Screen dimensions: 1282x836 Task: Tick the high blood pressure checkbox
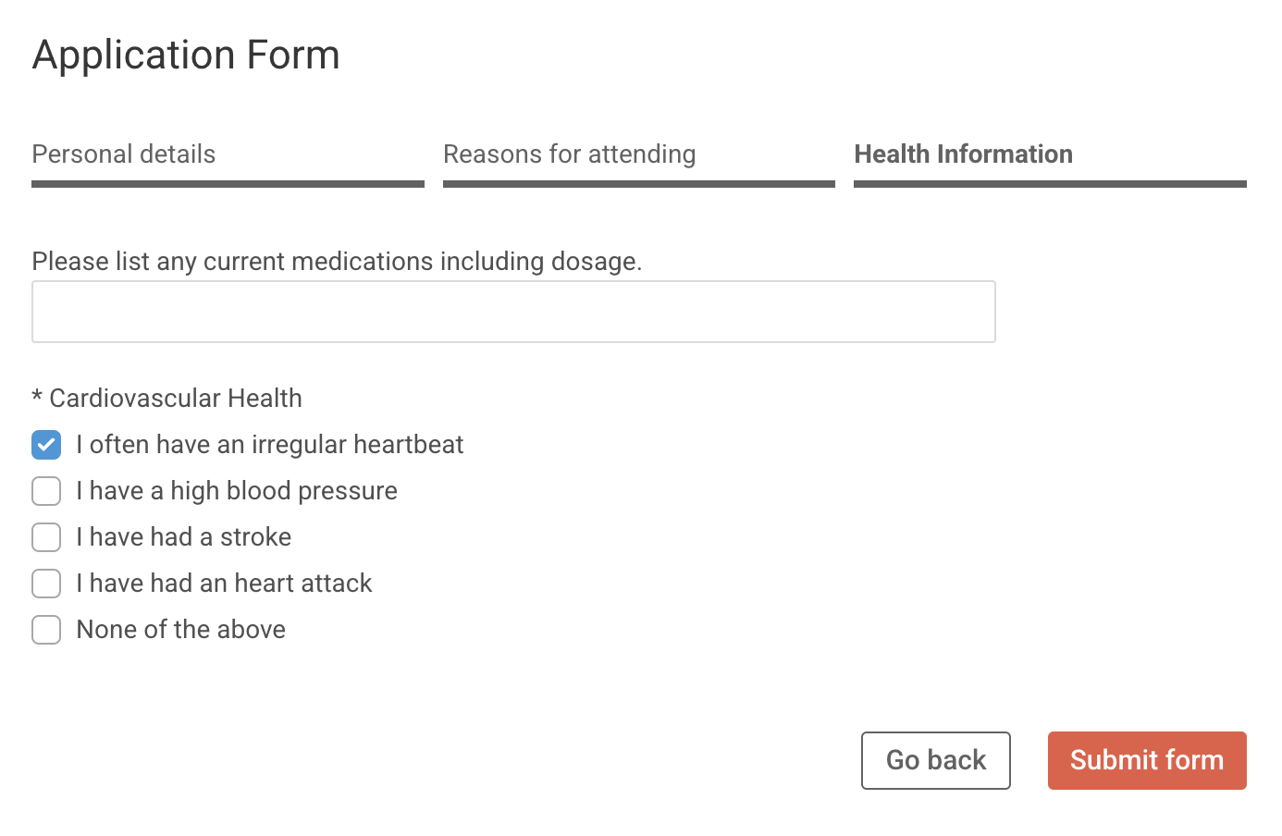click(46, 491)
